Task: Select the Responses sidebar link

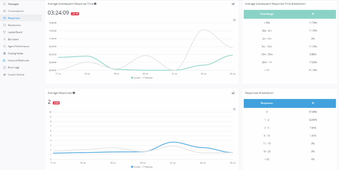Action: tap(14, 18)
